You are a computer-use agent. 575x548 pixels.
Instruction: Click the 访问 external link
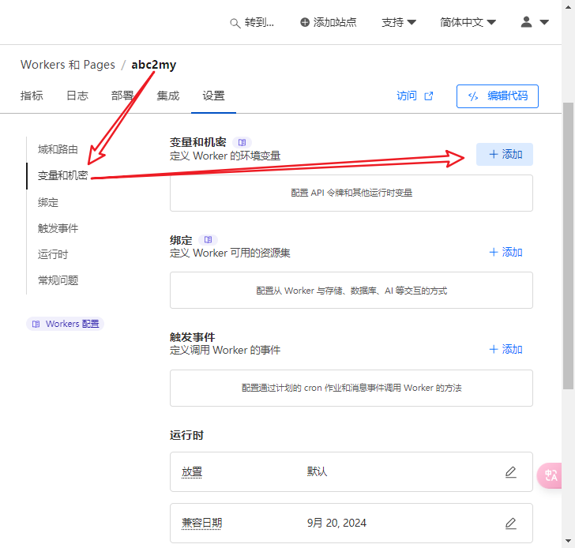click(415, 96)
